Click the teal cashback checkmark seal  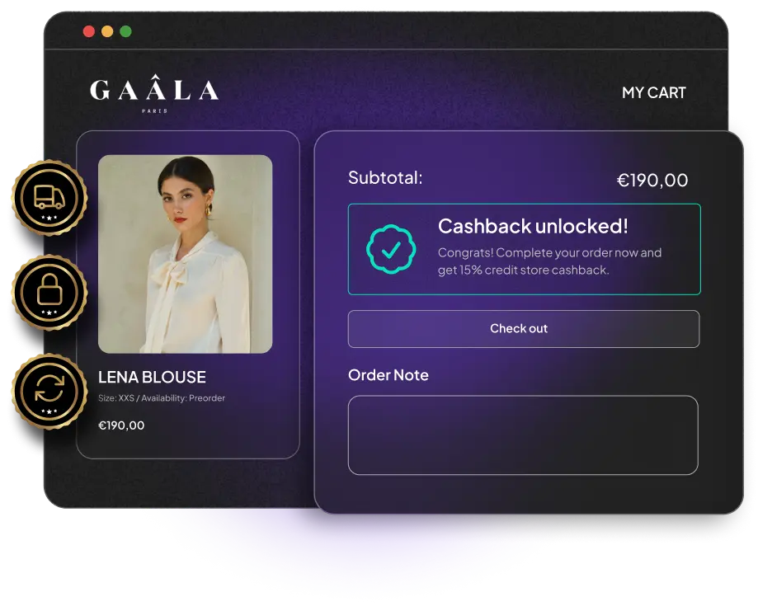click(x=391, y=249)
